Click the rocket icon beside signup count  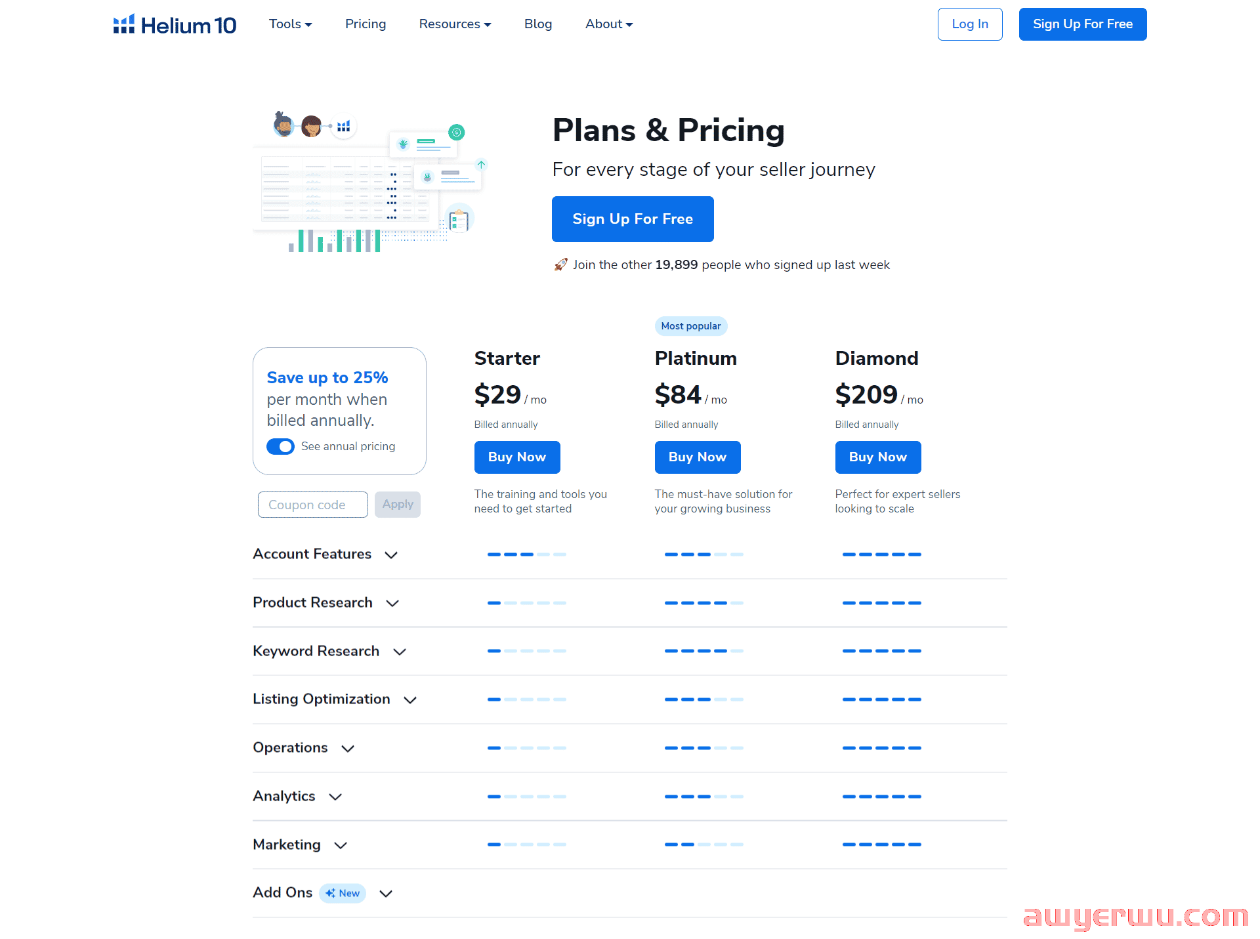(560, 264)
